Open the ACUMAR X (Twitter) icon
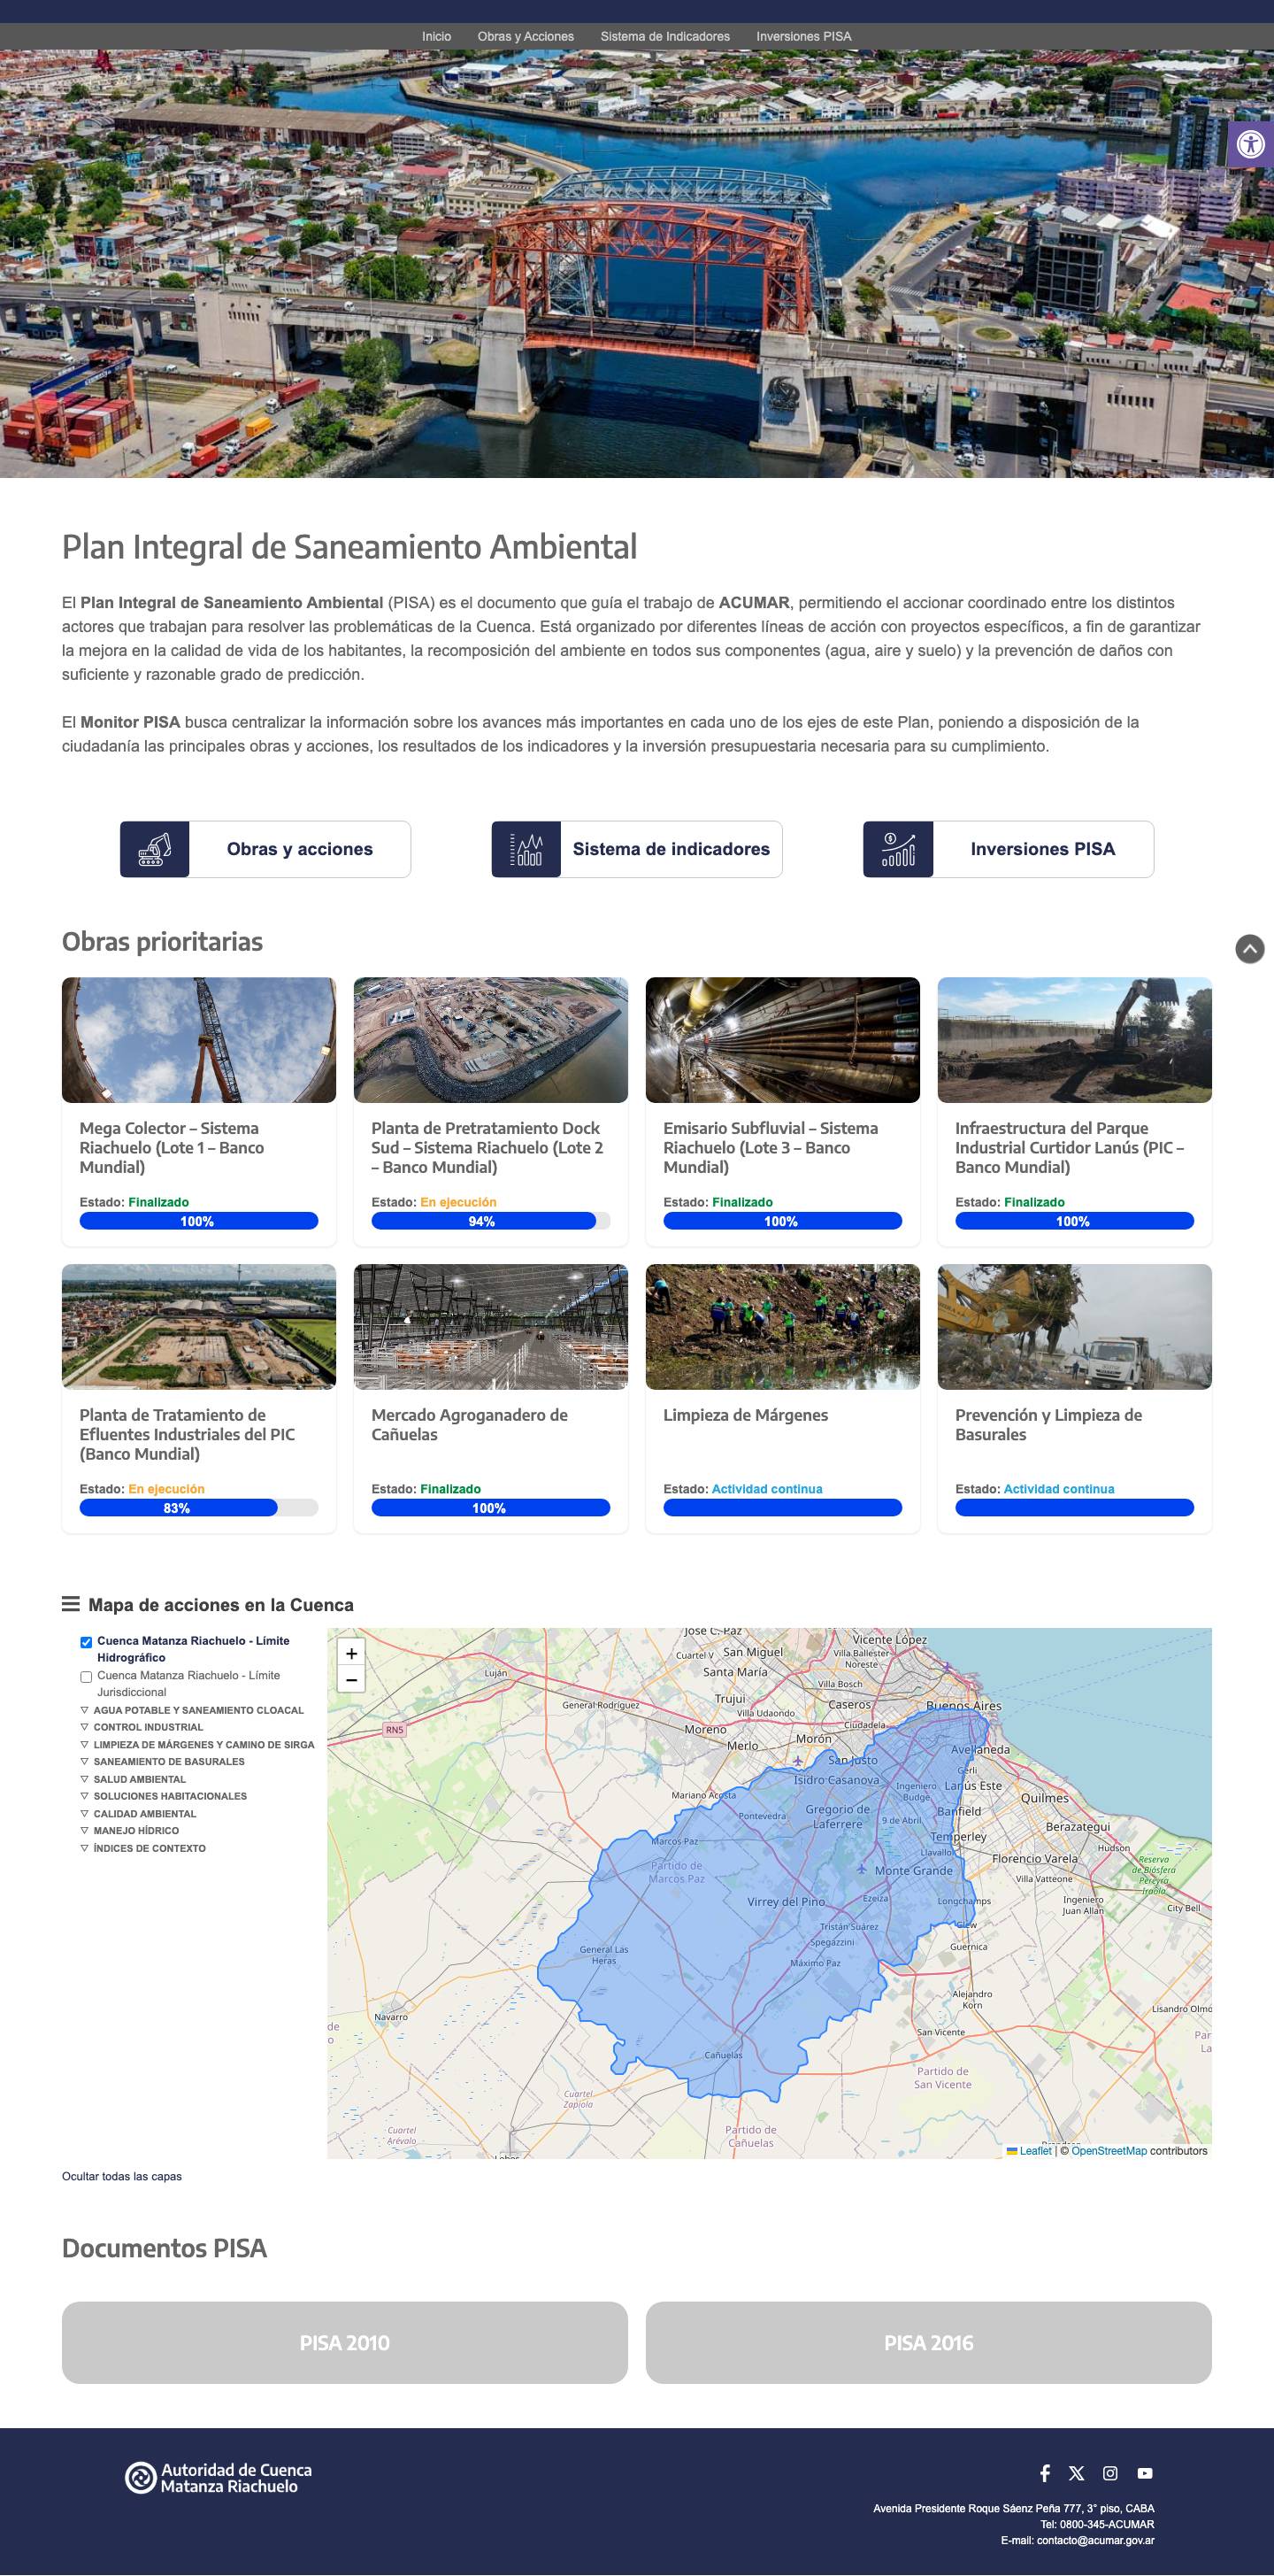 pos(1076,2473)
